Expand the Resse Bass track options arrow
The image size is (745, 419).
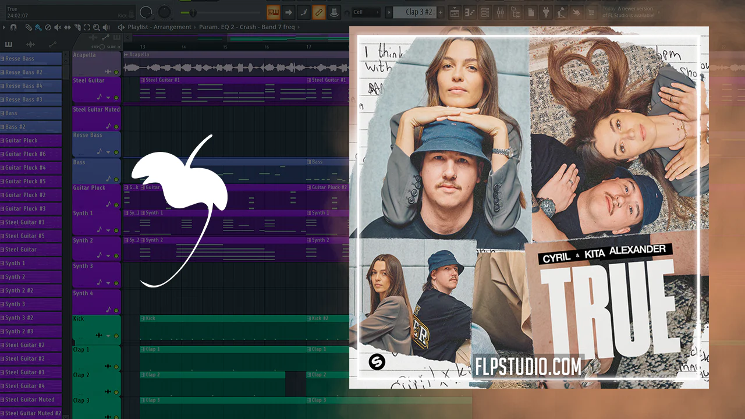click(108, 152)
